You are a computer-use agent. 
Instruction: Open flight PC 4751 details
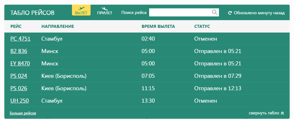(x=20, y=39)
